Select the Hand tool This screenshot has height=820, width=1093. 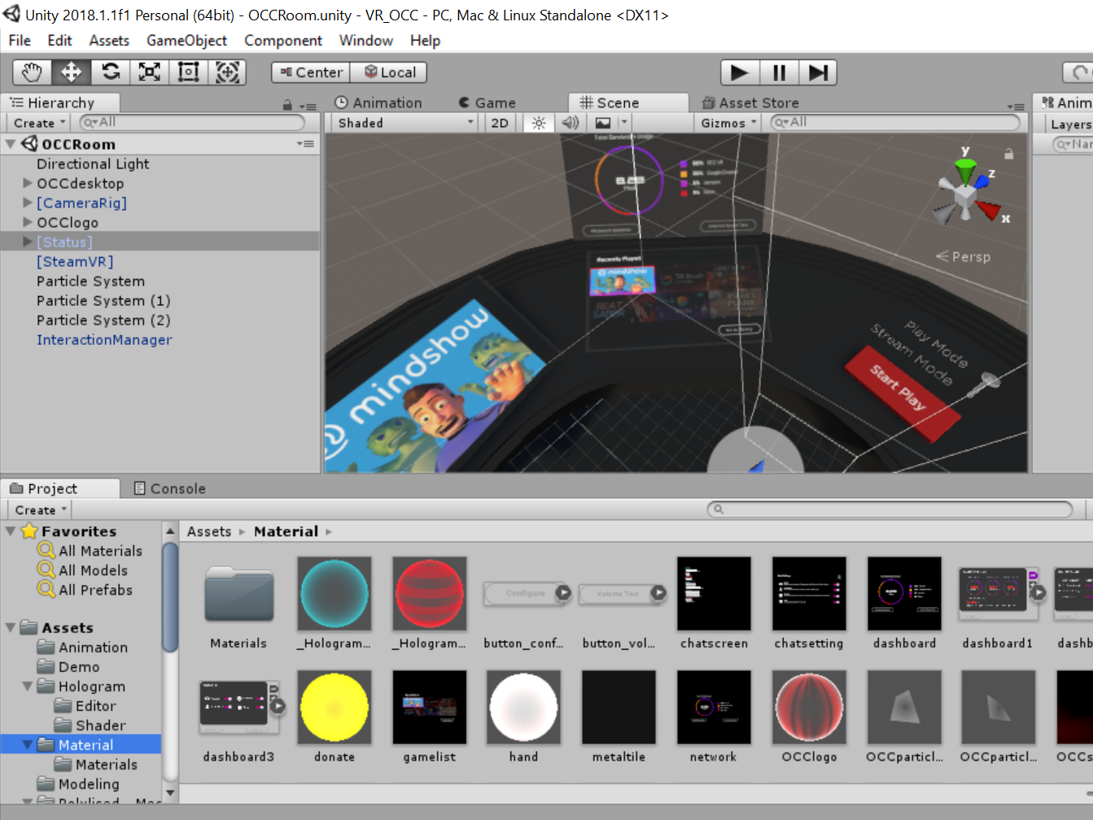point(33,72)
